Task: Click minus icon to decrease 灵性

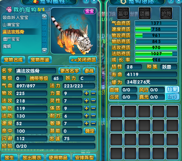Action: [93, 101]
